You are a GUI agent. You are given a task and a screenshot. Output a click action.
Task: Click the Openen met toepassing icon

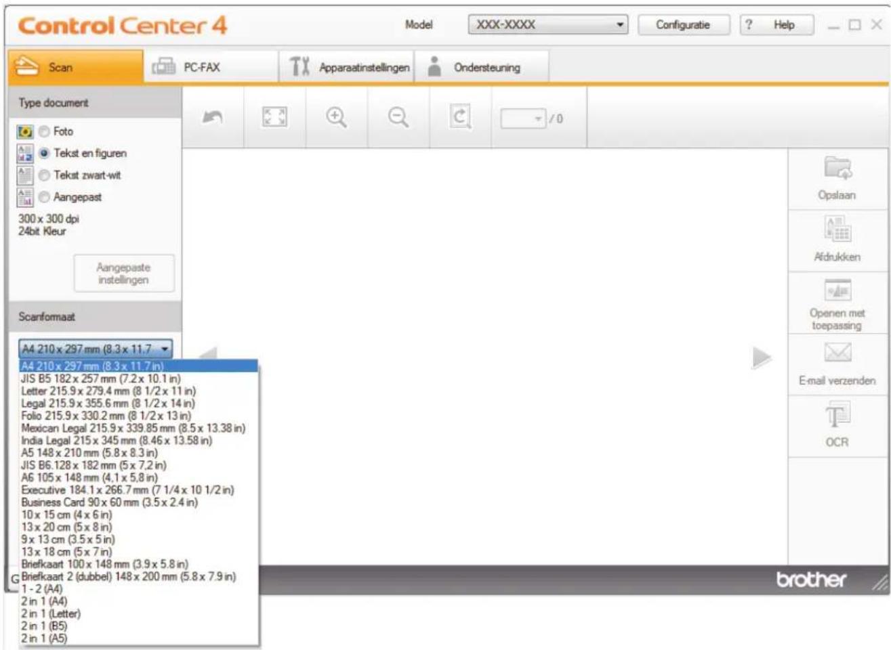coord(837,290)
